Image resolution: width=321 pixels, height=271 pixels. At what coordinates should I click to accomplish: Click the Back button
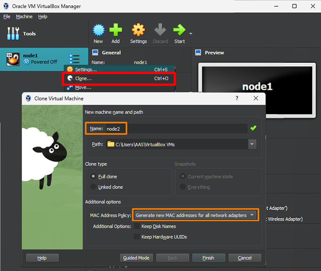[x=172, y=258]
